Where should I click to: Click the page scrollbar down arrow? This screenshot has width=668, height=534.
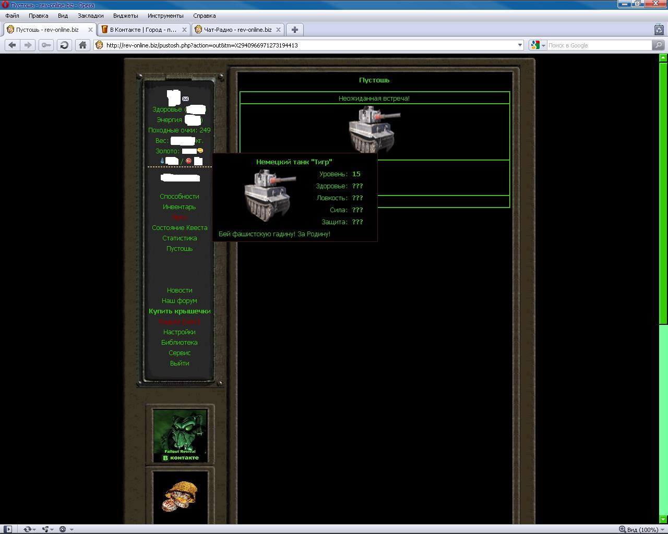click(x=663, y=520)
